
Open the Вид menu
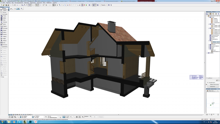click(x=13, y=3)
